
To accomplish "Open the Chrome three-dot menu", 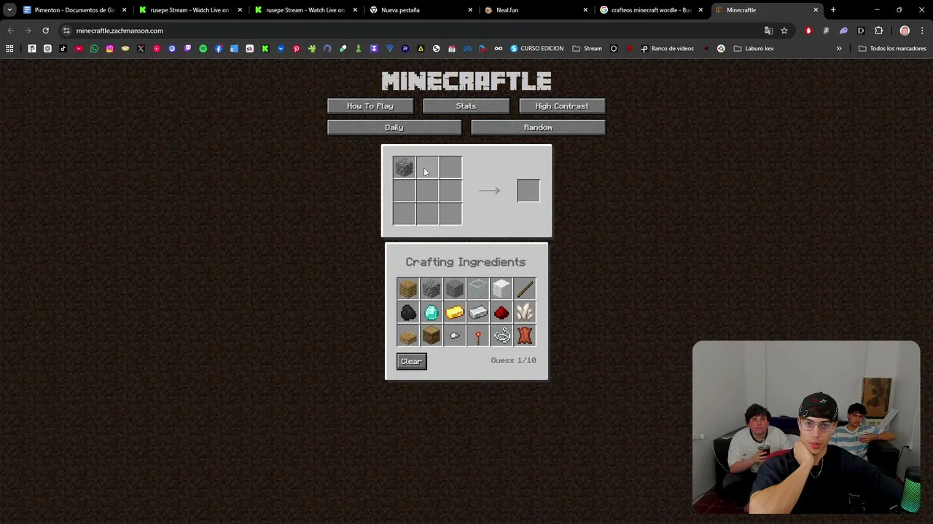I will pos(922,31).
